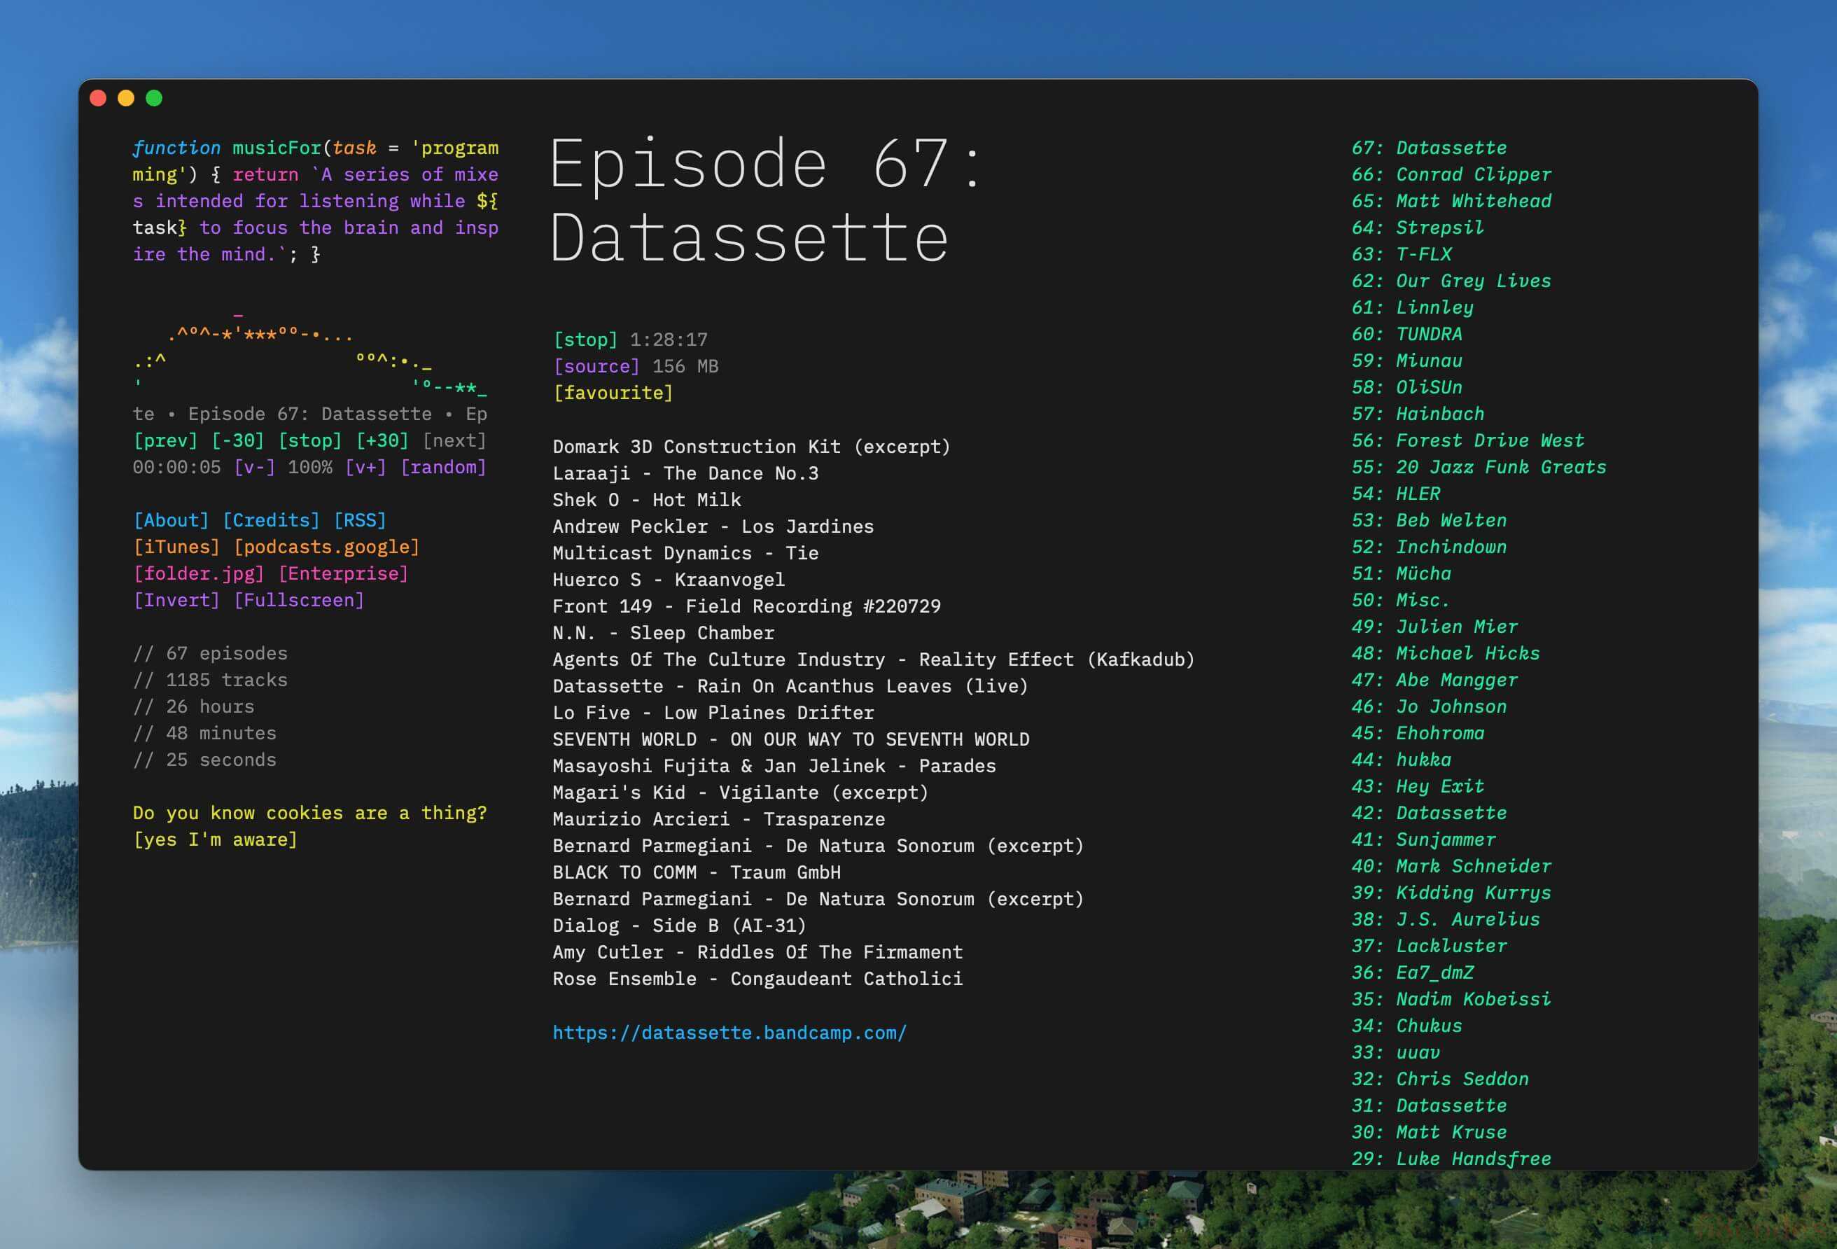This screenshot has width=1837, height=1249.
Task: Visit the datassette.bandcamp.com link
Action: (x=729, y=1033)
